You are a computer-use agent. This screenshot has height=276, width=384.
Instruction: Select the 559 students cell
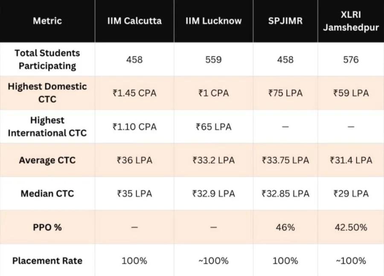point(213,59)
